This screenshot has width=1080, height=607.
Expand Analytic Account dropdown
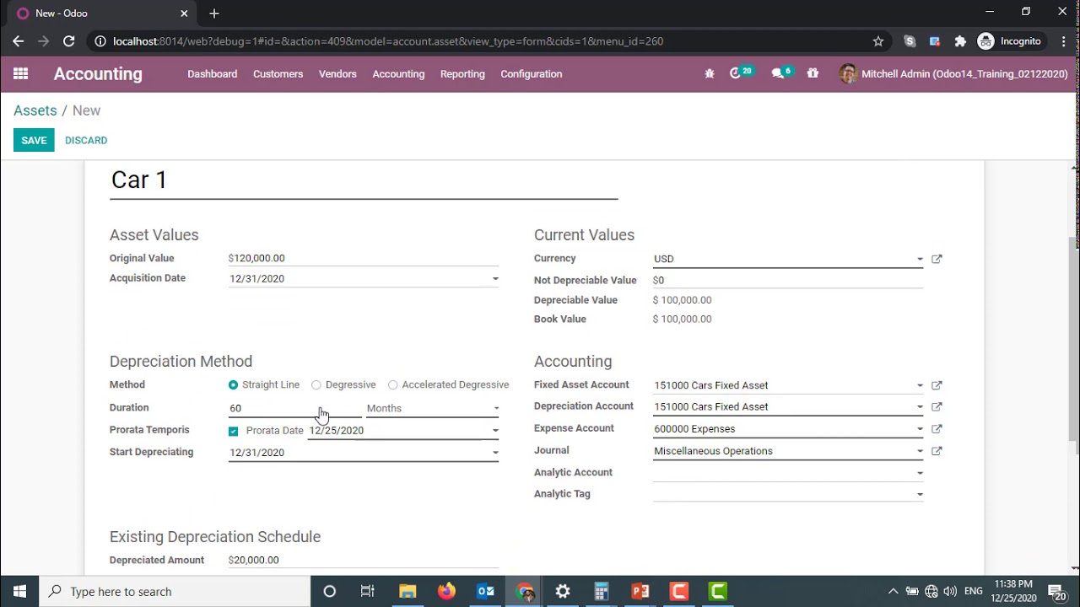(920, 473)
